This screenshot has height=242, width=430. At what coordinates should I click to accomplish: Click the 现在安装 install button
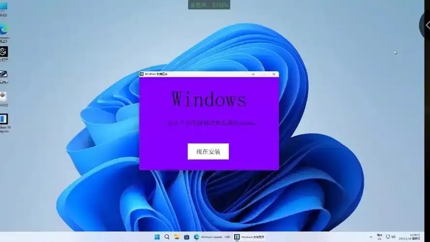pyautogui.click(x=208, y=151)
